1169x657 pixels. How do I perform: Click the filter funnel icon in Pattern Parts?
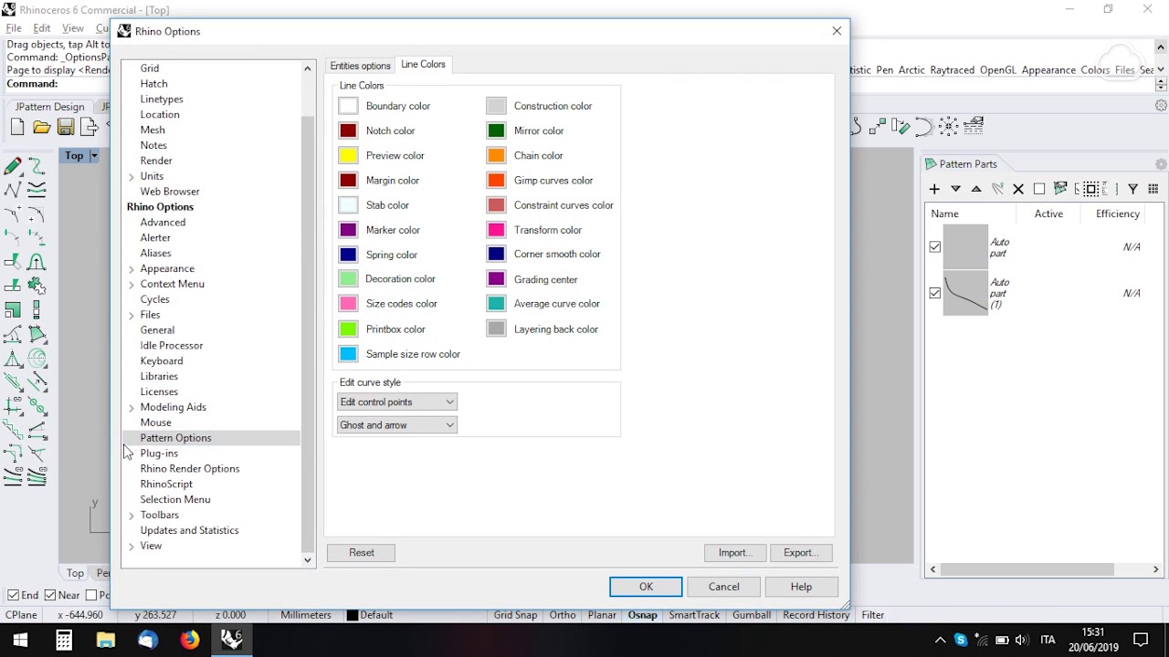coord(1132,189)
